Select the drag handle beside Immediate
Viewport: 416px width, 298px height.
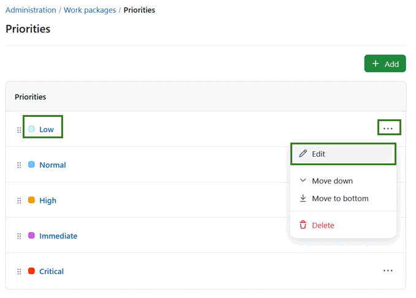pyautogui.click(x=19, y=236)
